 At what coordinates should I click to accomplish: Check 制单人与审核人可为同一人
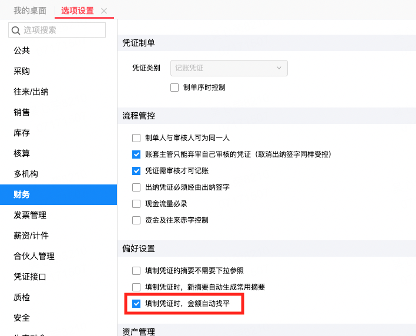tap(136, 138)
